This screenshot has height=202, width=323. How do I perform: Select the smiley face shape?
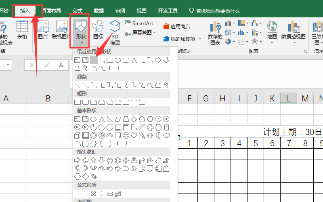(126, 135)
